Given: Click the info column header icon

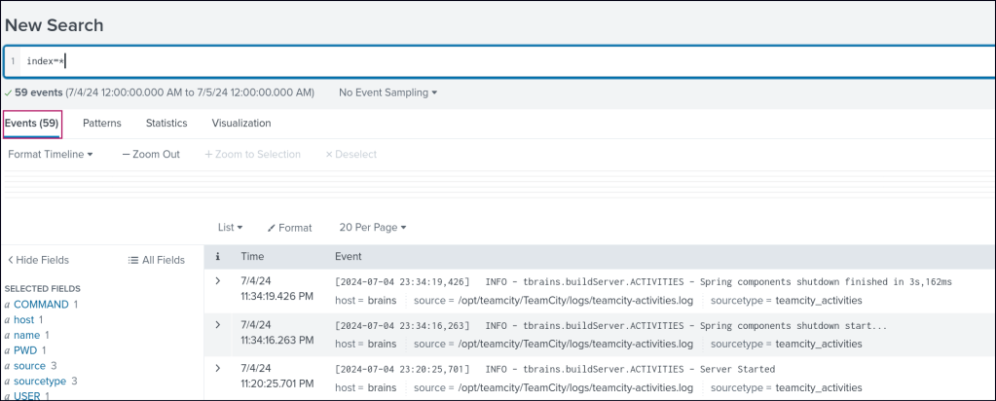Looking at the screenshot, I should pos(218,256).
